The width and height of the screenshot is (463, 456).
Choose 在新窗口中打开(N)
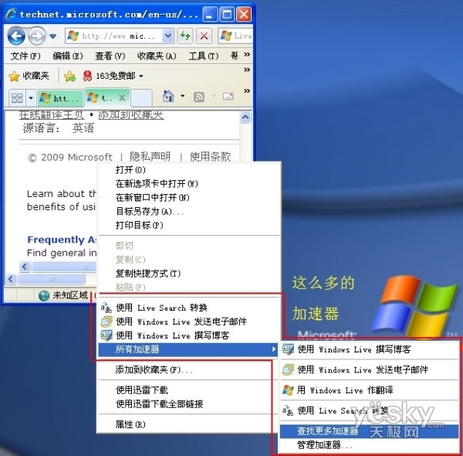click(188, 198)
